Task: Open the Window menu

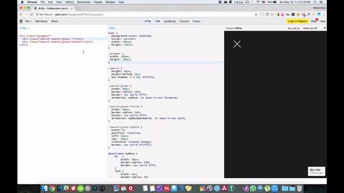Action: tap(110, 2)
